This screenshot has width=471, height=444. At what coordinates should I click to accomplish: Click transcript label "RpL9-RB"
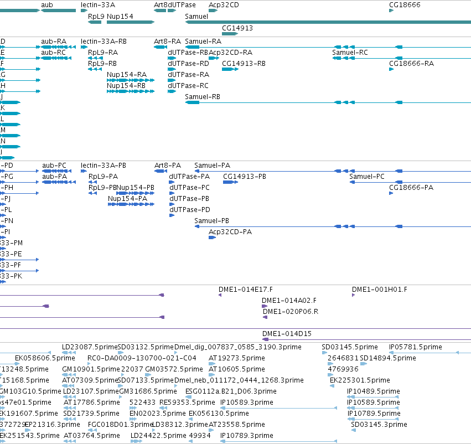click(x=102, y=63)
